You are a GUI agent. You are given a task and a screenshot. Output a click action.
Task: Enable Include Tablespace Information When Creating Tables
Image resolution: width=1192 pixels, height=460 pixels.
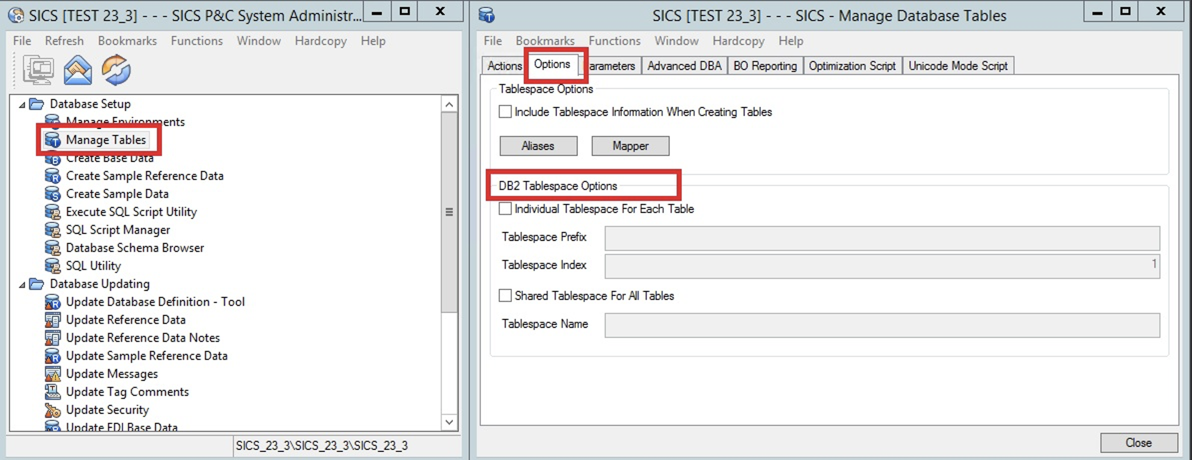[x=505, y=112]
